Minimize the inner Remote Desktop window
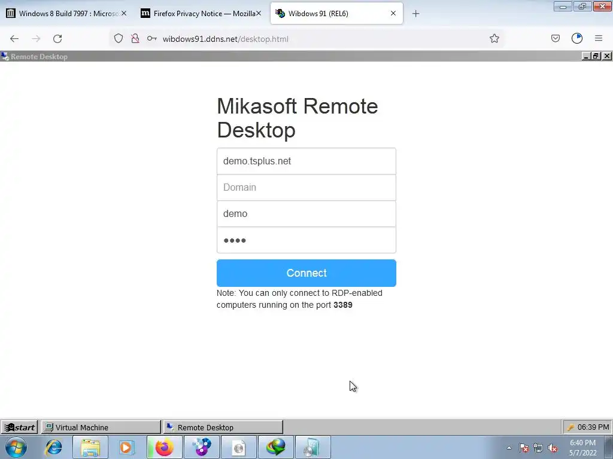 pos(586,56)
